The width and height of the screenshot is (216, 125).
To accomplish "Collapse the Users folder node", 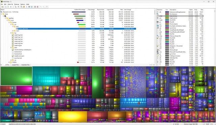I will pos(1,14).
